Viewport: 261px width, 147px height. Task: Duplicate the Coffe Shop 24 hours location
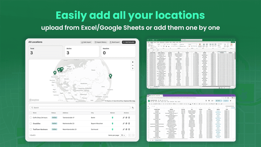coord(126,117)
